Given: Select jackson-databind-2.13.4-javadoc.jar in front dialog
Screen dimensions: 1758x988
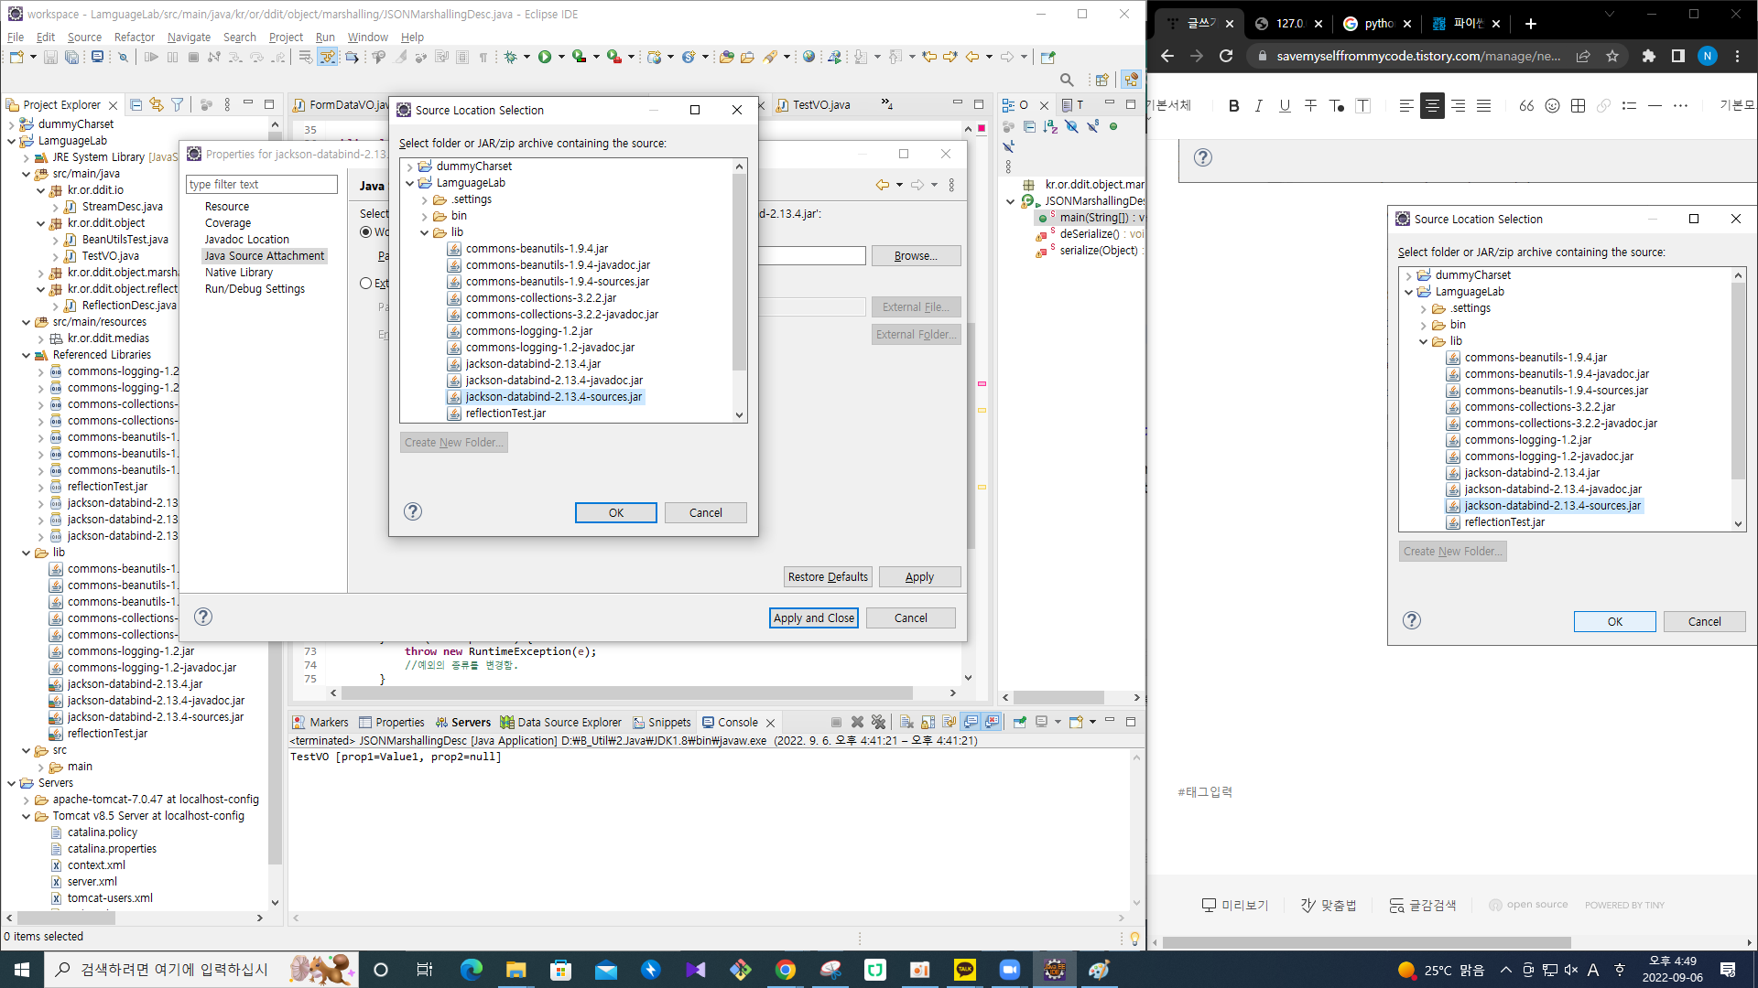Looking at the screenshot, I should click(x=545, y=380).
